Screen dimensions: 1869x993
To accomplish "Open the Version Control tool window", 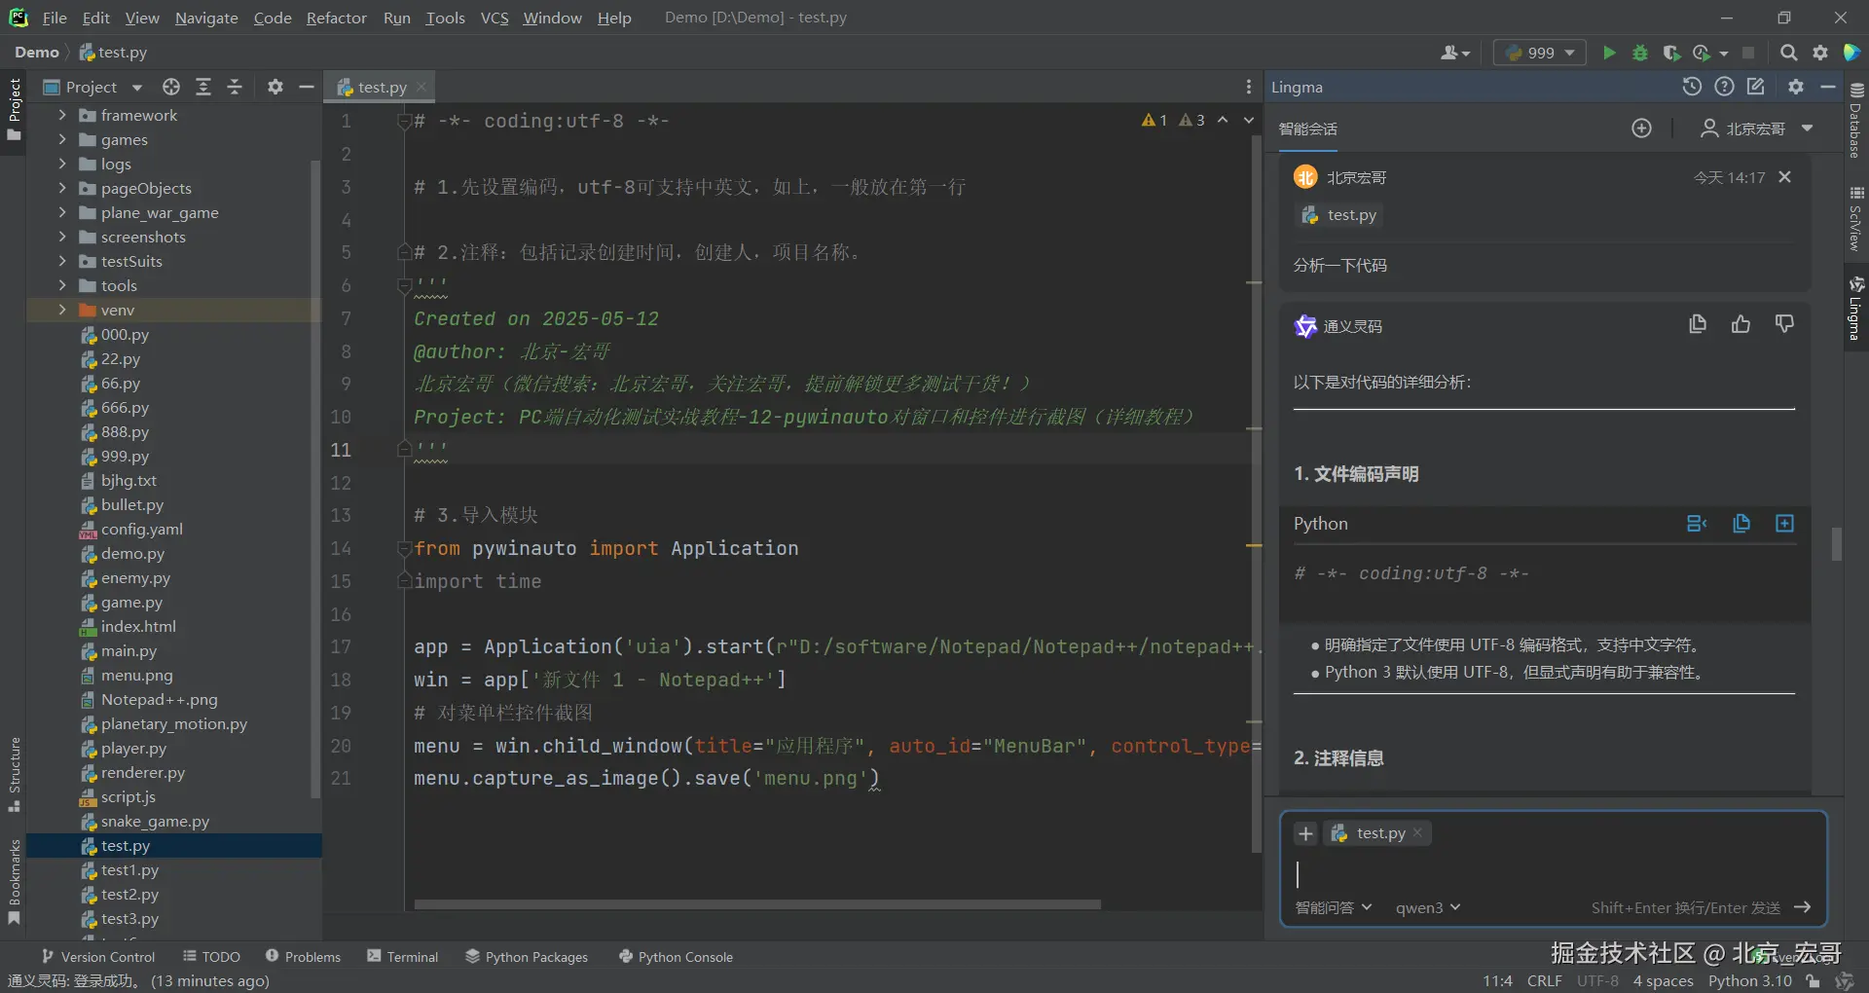I will tap(98, 957).
